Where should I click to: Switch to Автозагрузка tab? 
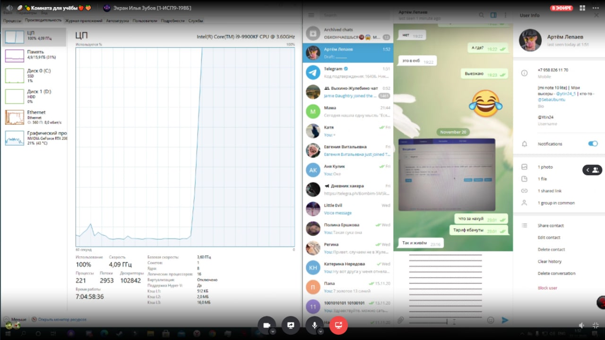(x=117, y=21)
